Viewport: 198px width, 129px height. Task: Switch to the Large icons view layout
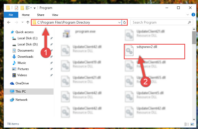(192, 124)
